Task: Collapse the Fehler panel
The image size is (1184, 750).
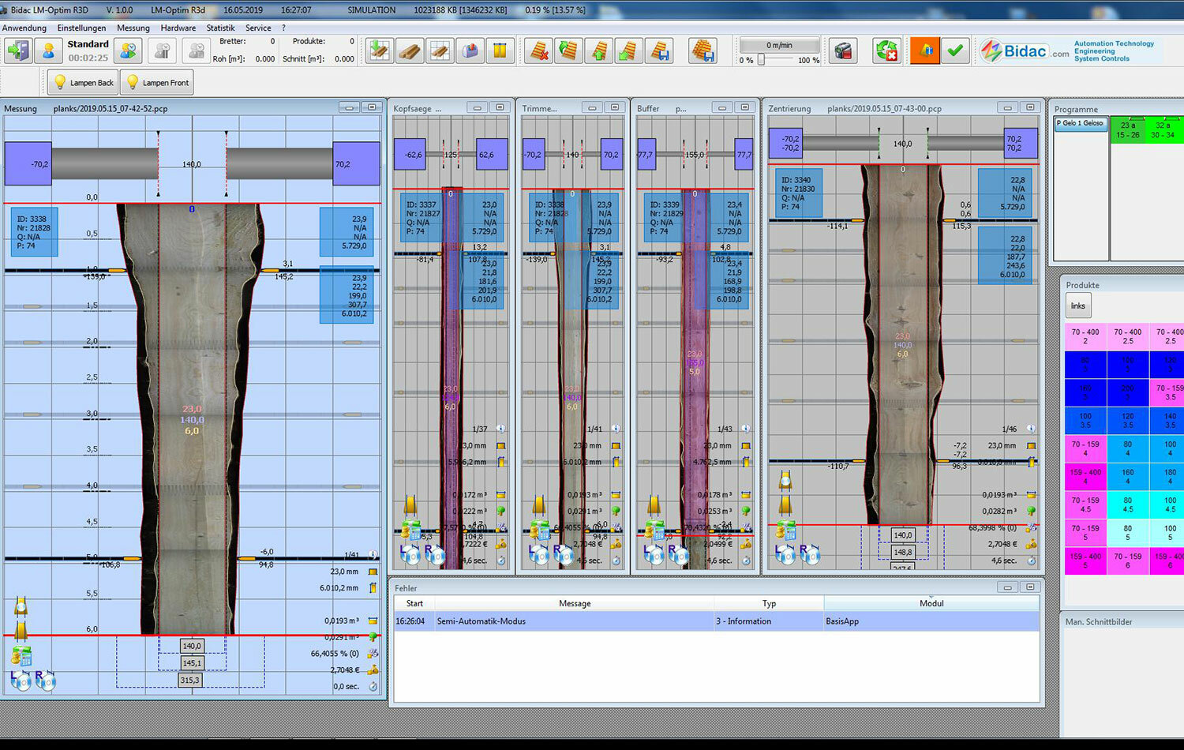Action: tap(1008, 587)
